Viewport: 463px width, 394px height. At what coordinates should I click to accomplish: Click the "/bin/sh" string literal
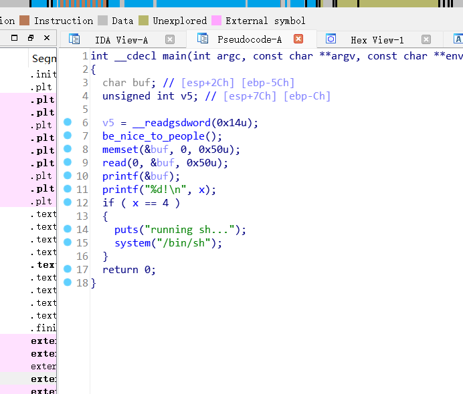pyautogui.click(x=184, y=243)
